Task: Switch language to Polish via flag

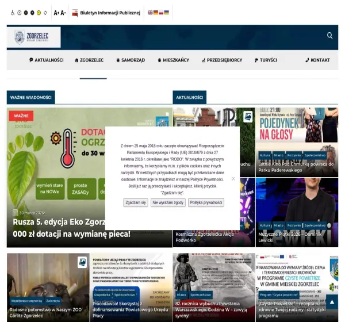Action: tap(161, 13)
